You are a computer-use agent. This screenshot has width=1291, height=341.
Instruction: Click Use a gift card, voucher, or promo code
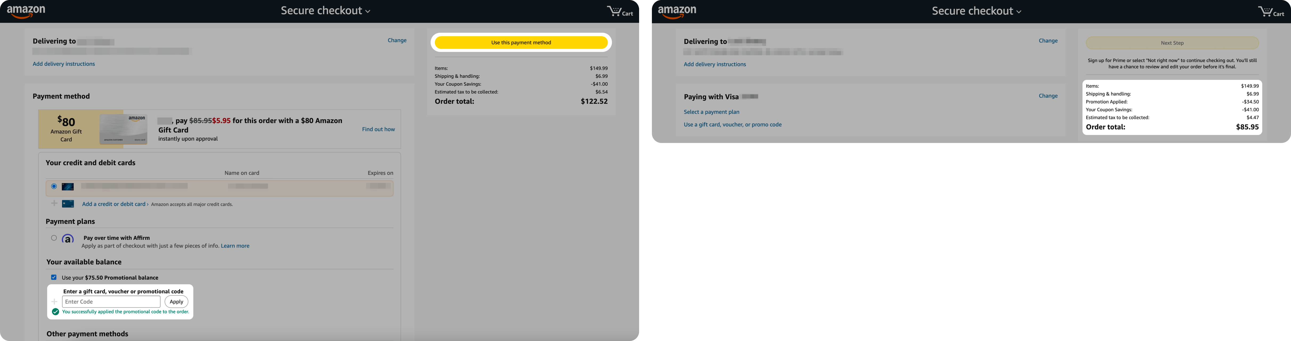coord(732,125)
